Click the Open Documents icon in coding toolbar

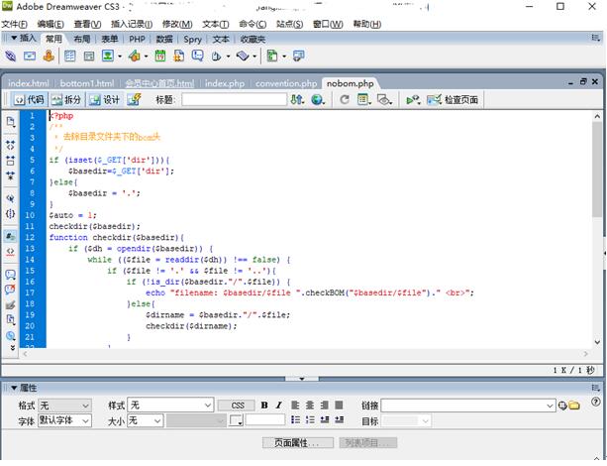pos(11,121)
